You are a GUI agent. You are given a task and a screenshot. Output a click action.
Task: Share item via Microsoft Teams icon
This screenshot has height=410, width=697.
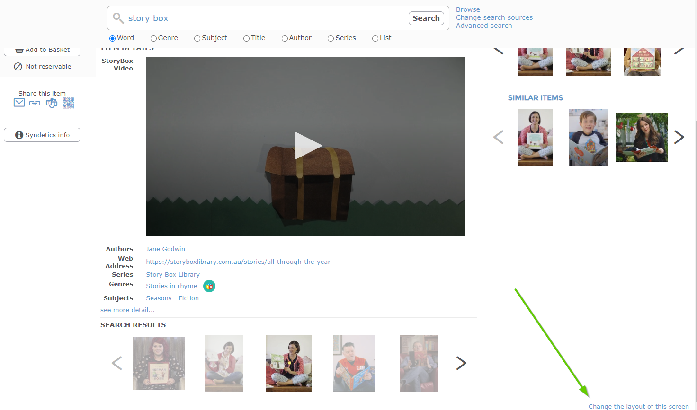point(52,103)
